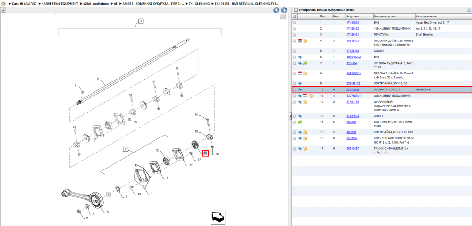The image size is (472, 226).
Task: Go to AXIAL комбайнов breadcrumb
Action: [96, 4]
